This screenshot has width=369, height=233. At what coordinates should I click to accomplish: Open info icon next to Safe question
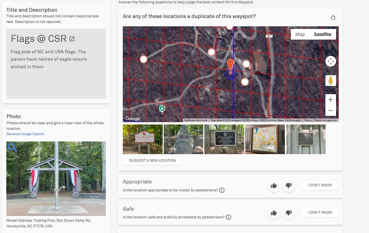pyautogui.click(x=229, y=217)
